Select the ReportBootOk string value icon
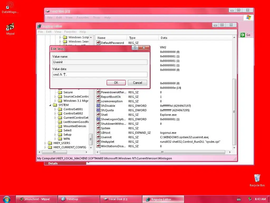The image size is (270, 203). (98, 96)
